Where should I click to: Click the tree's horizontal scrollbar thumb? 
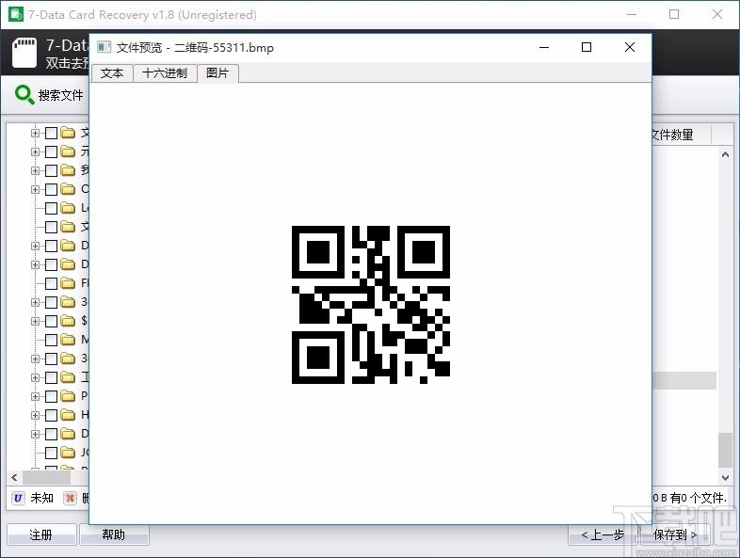click(x=47, y=478)
